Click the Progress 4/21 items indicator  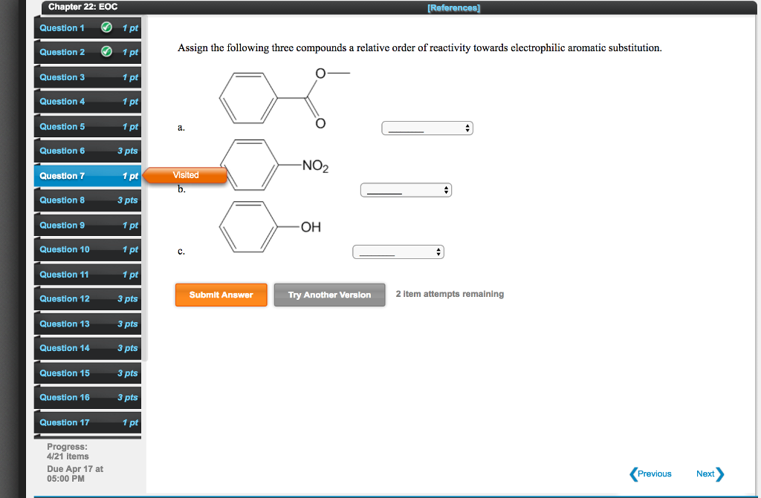click(x=68, y=451)
